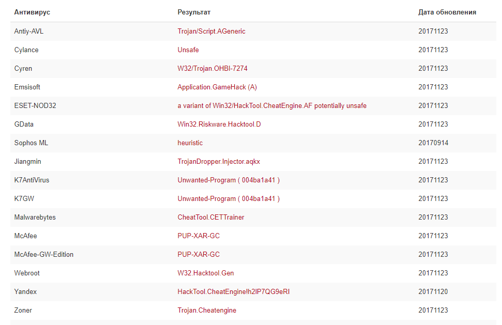Image resolution: width=502 pixels, height=325 pixels.
Task: Click the Trojan.Cheatengine result for Zoner
Action: [207, 311]
